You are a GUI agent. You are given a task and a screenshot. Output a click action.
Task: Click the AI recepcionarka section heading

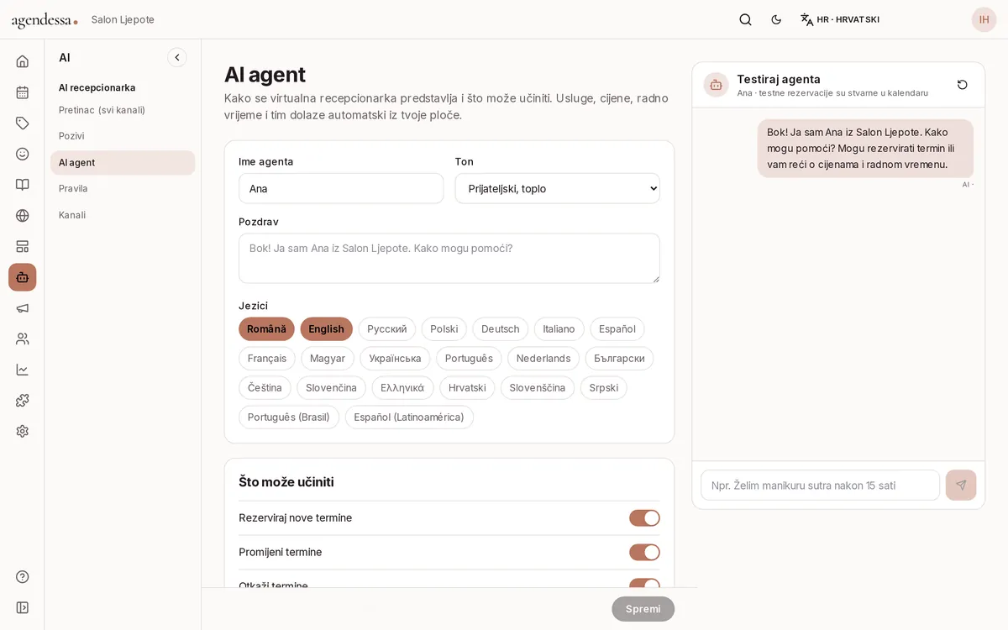coord(97,87)
